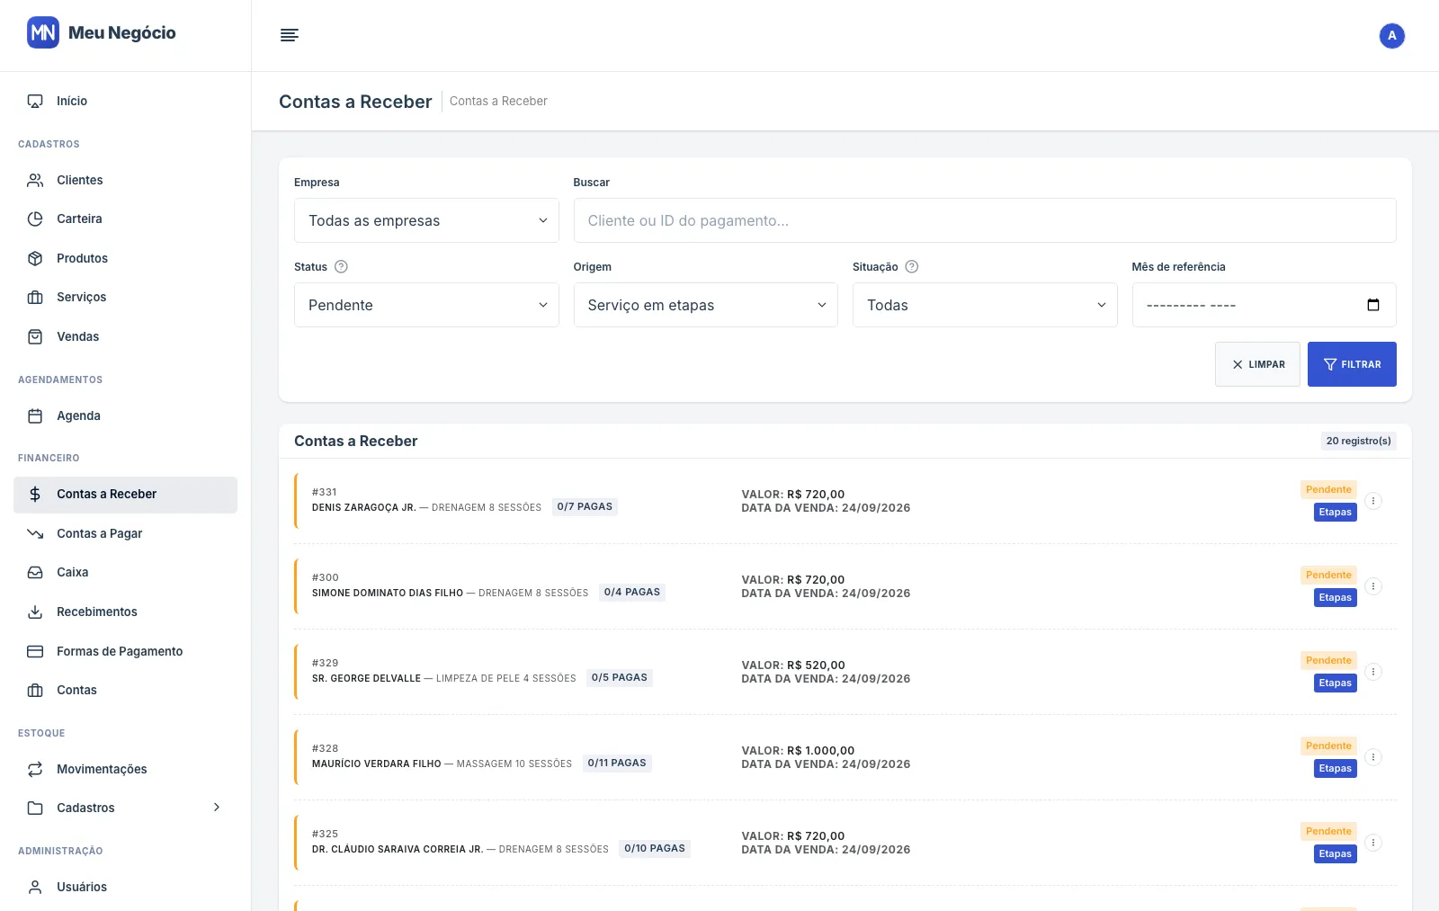This screenshot has width=1439, height=911.
Task: Click the Início monitor icon
Action: point(35,102)
